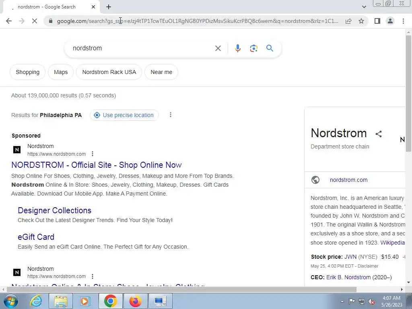Select the Near me filter chip
Image resolution: width=412 pixels, height=309 pixels.
tap(161, 72)
